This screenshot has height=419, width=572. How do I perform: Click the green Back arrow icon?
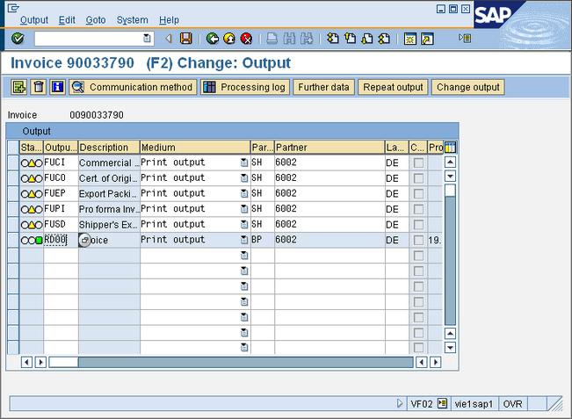[x=213, y=39]
